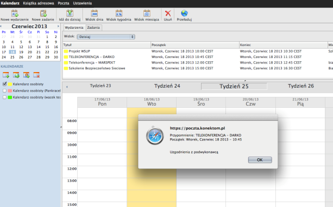Click the red Usuń delete icon

pos(168,14)
